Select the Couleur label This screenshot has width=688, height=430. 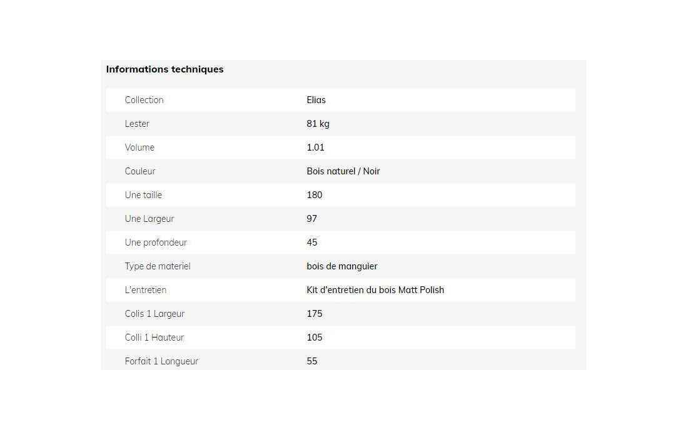pos(140,171)
